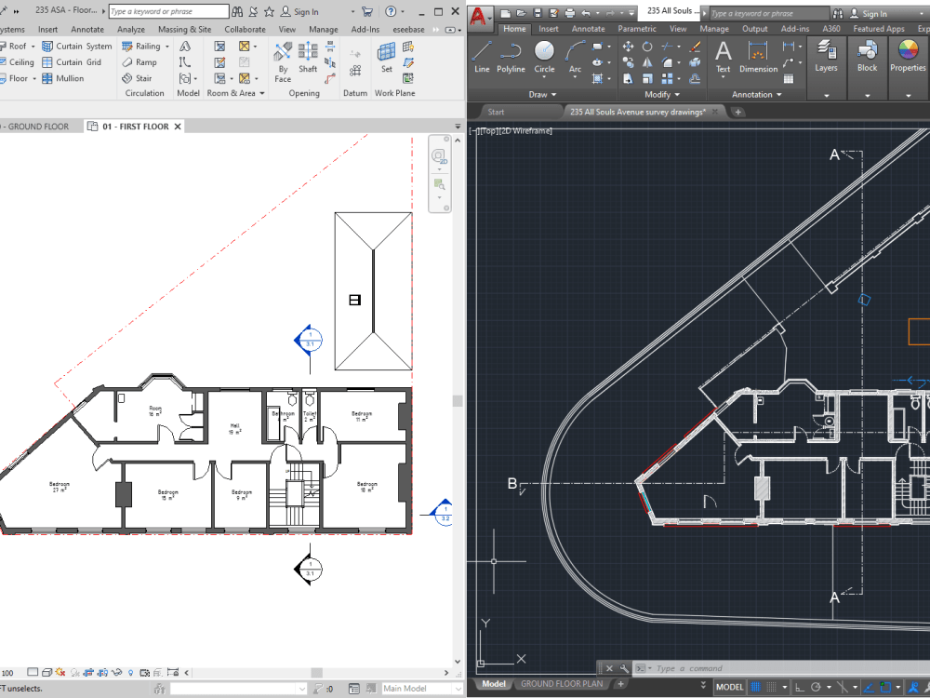The width and height of the screenshot is (930, 698).
Task: Open the Parametric tab in AutoCAD
Action: 637,29
